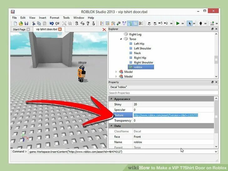Close the vip tshirt door.rbxl tab

click(x=60, y=29)
